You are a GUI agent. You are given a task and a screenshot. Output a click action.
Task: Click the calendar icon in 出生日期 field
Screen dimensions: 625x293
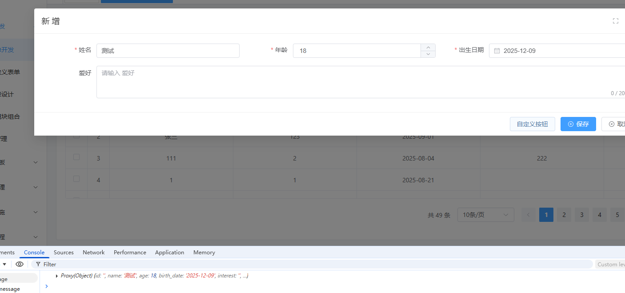(x=497, y=51)
